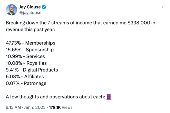The image size is (170, 113).
Task: Click the $338,000 revenue figure
Action: (139, 23)
